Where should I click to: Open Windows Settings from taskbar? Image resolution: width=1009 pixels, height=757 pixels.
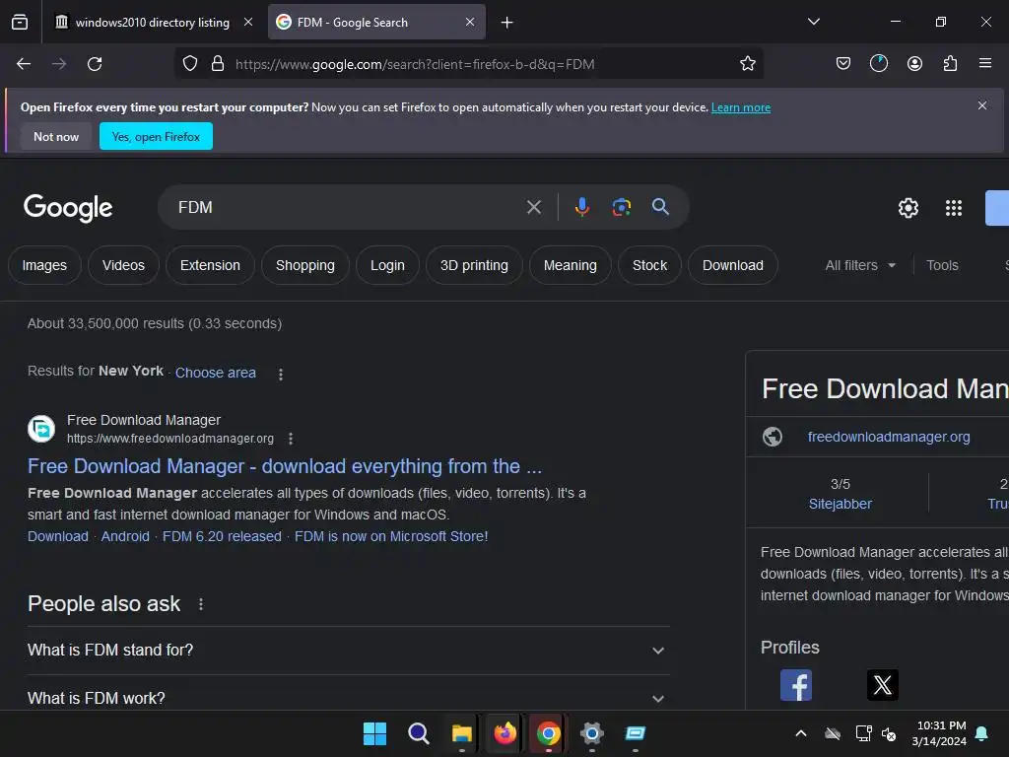pos(591,733)
